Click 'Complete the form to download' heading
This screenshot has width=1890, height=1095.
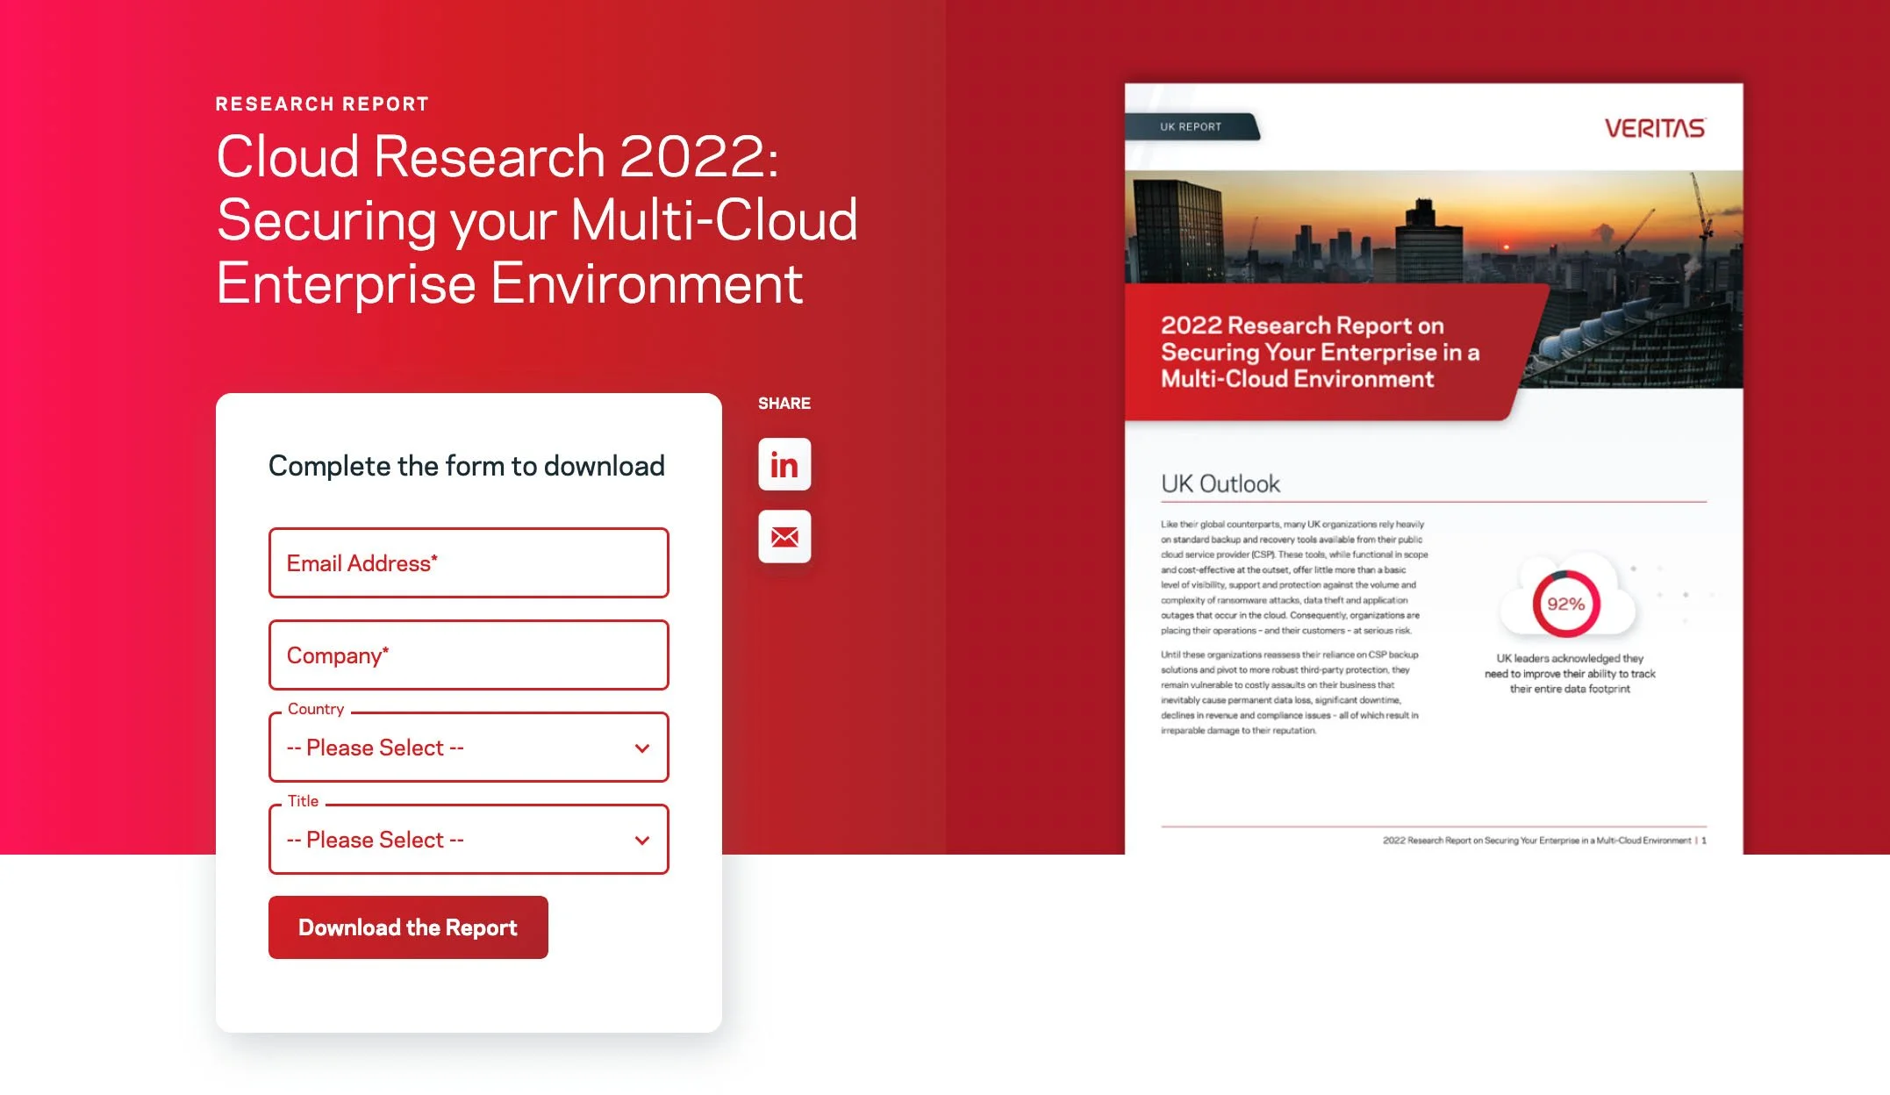pyautogui.click(x=466, y=466)
